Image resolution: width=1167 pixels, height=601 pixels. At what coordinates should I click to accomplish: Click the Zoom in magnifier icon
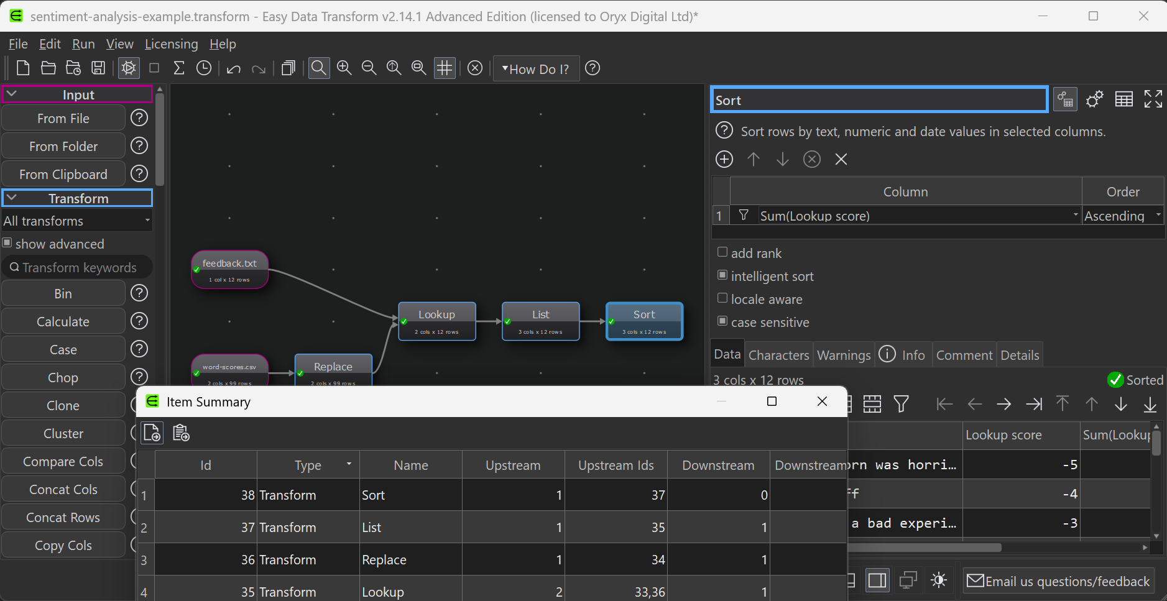point(344,68)
